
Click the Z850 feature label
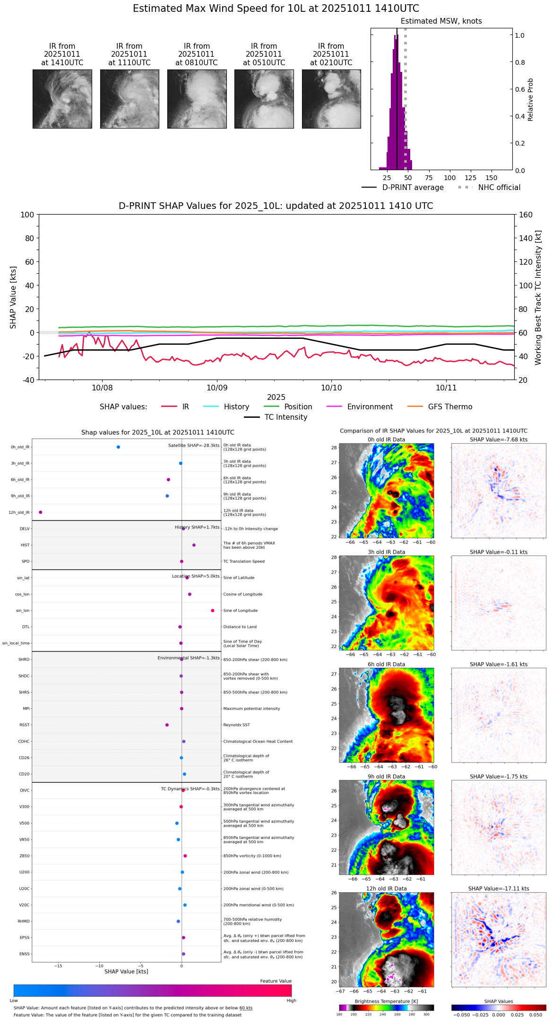24,856
